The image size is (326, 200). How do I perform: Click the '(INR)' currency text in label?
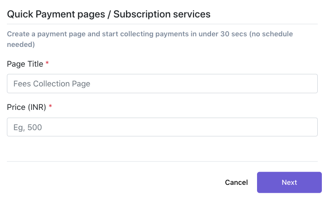click(x=37, y=107)
